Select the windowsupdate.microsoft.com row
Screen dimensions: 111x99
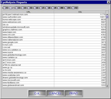[x=54, y=27]
